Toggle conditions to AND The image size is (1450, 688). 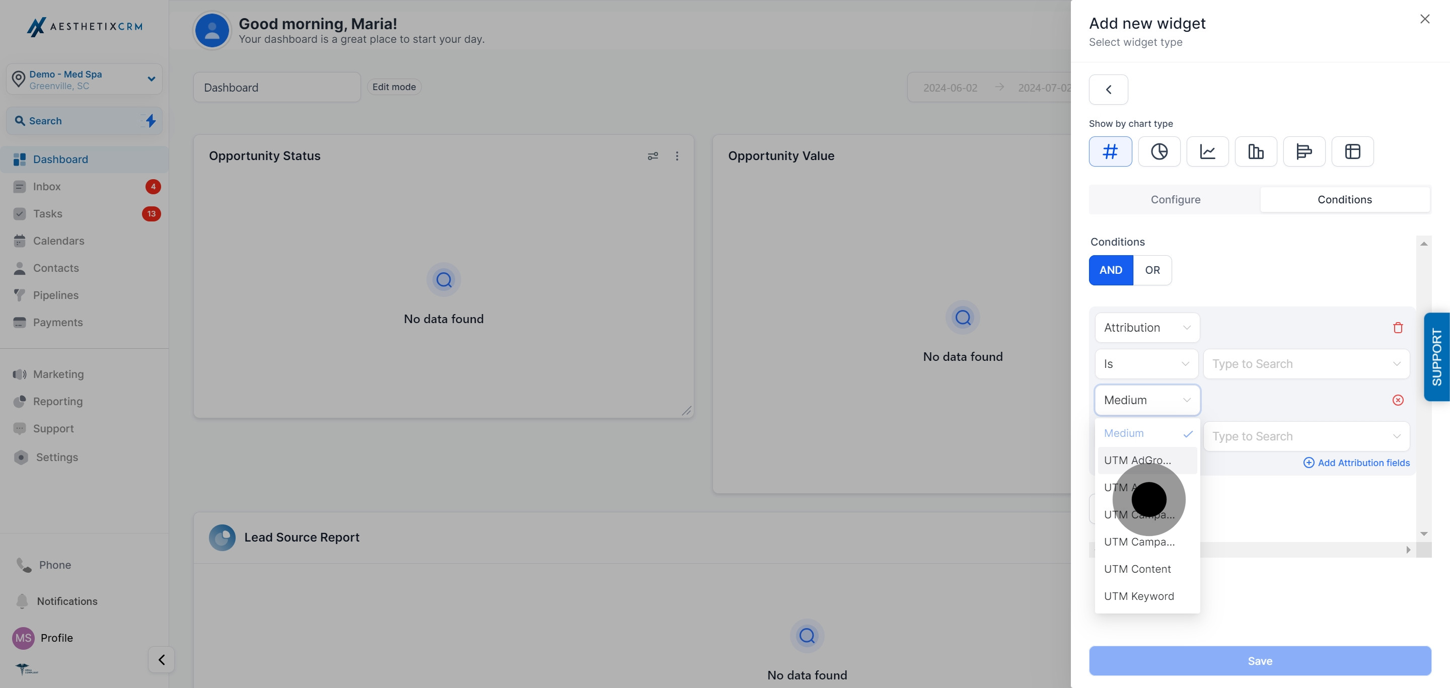[x=1111, y=270]
